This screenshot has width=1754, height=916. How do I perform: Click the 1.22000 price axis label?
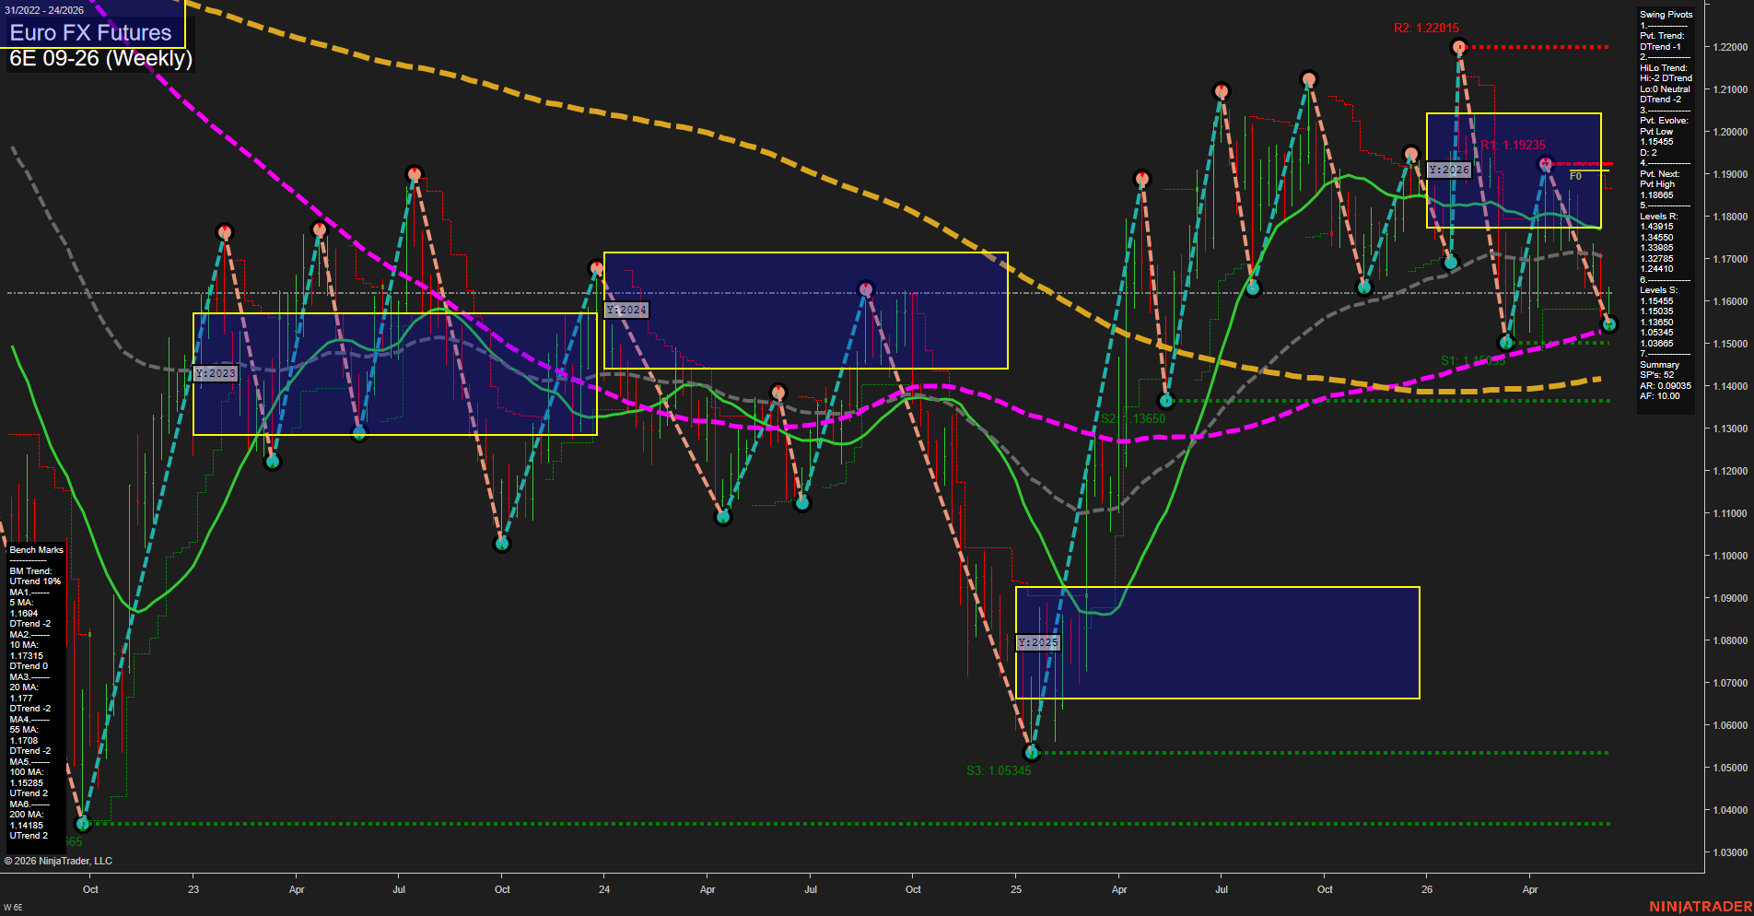click(1729, 47)
